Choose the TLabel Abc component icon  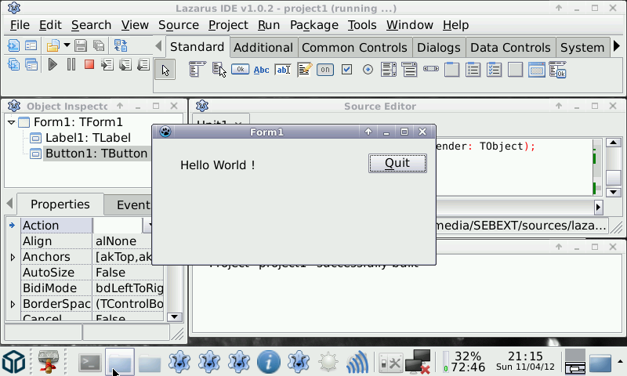point(261,70)
